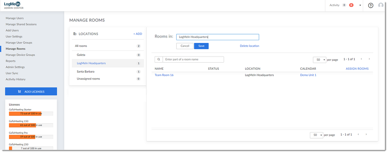This screenshot has height=153, width=388.
Task: Click the user profile avatar icon
Action: pyautogui.click(x=381, y=5)
